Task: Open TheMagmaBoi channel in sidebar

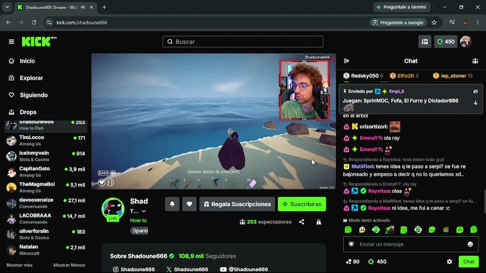Action: [46, 187]
